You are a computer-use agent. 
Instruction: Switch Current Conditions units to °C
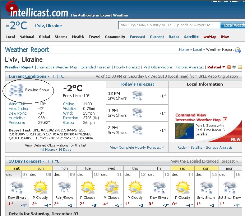pyautogui.click(x=61, y=76)
